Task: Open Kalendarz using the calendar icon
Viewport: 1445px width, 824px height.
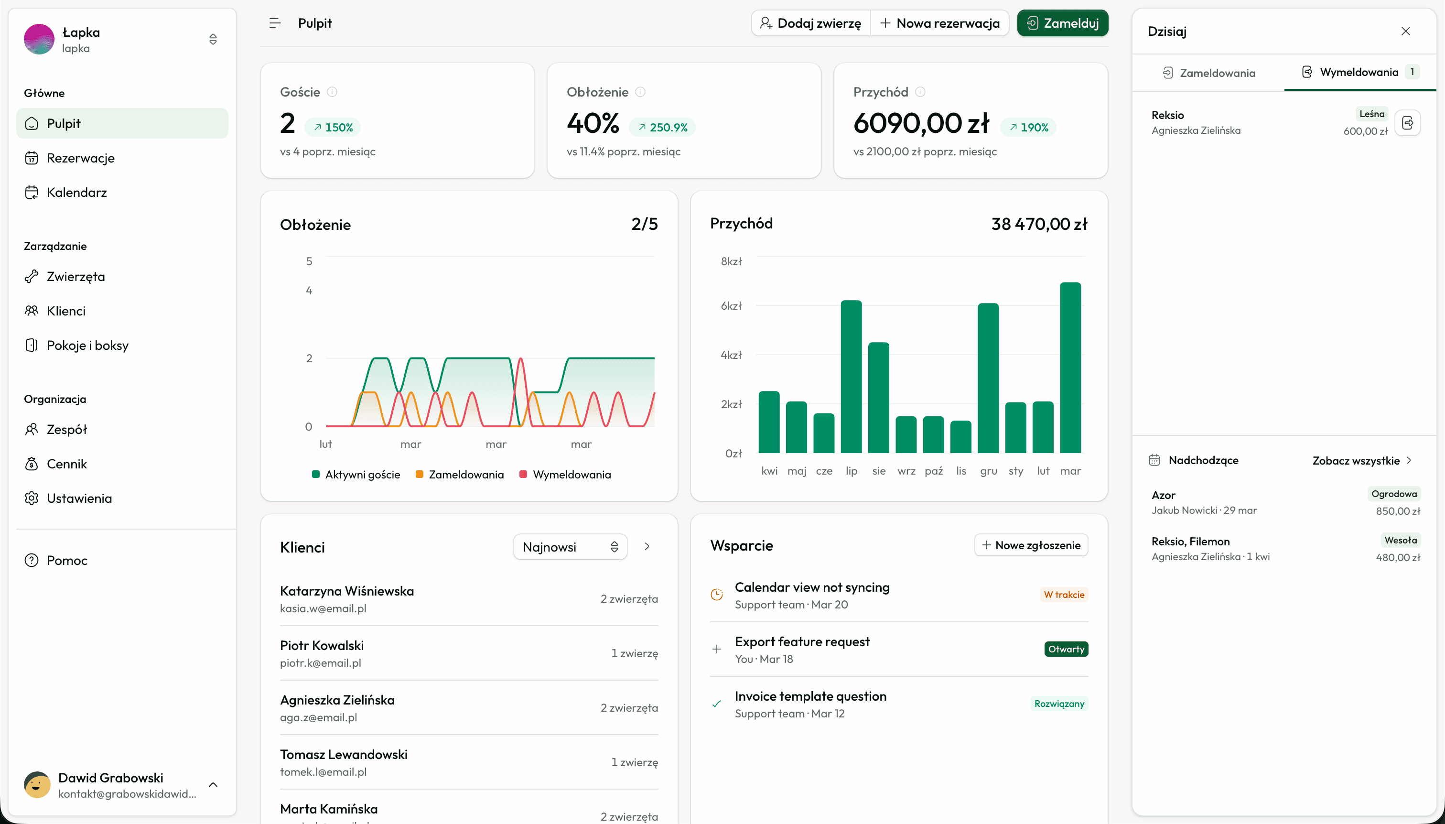Action: coord(32,193)
